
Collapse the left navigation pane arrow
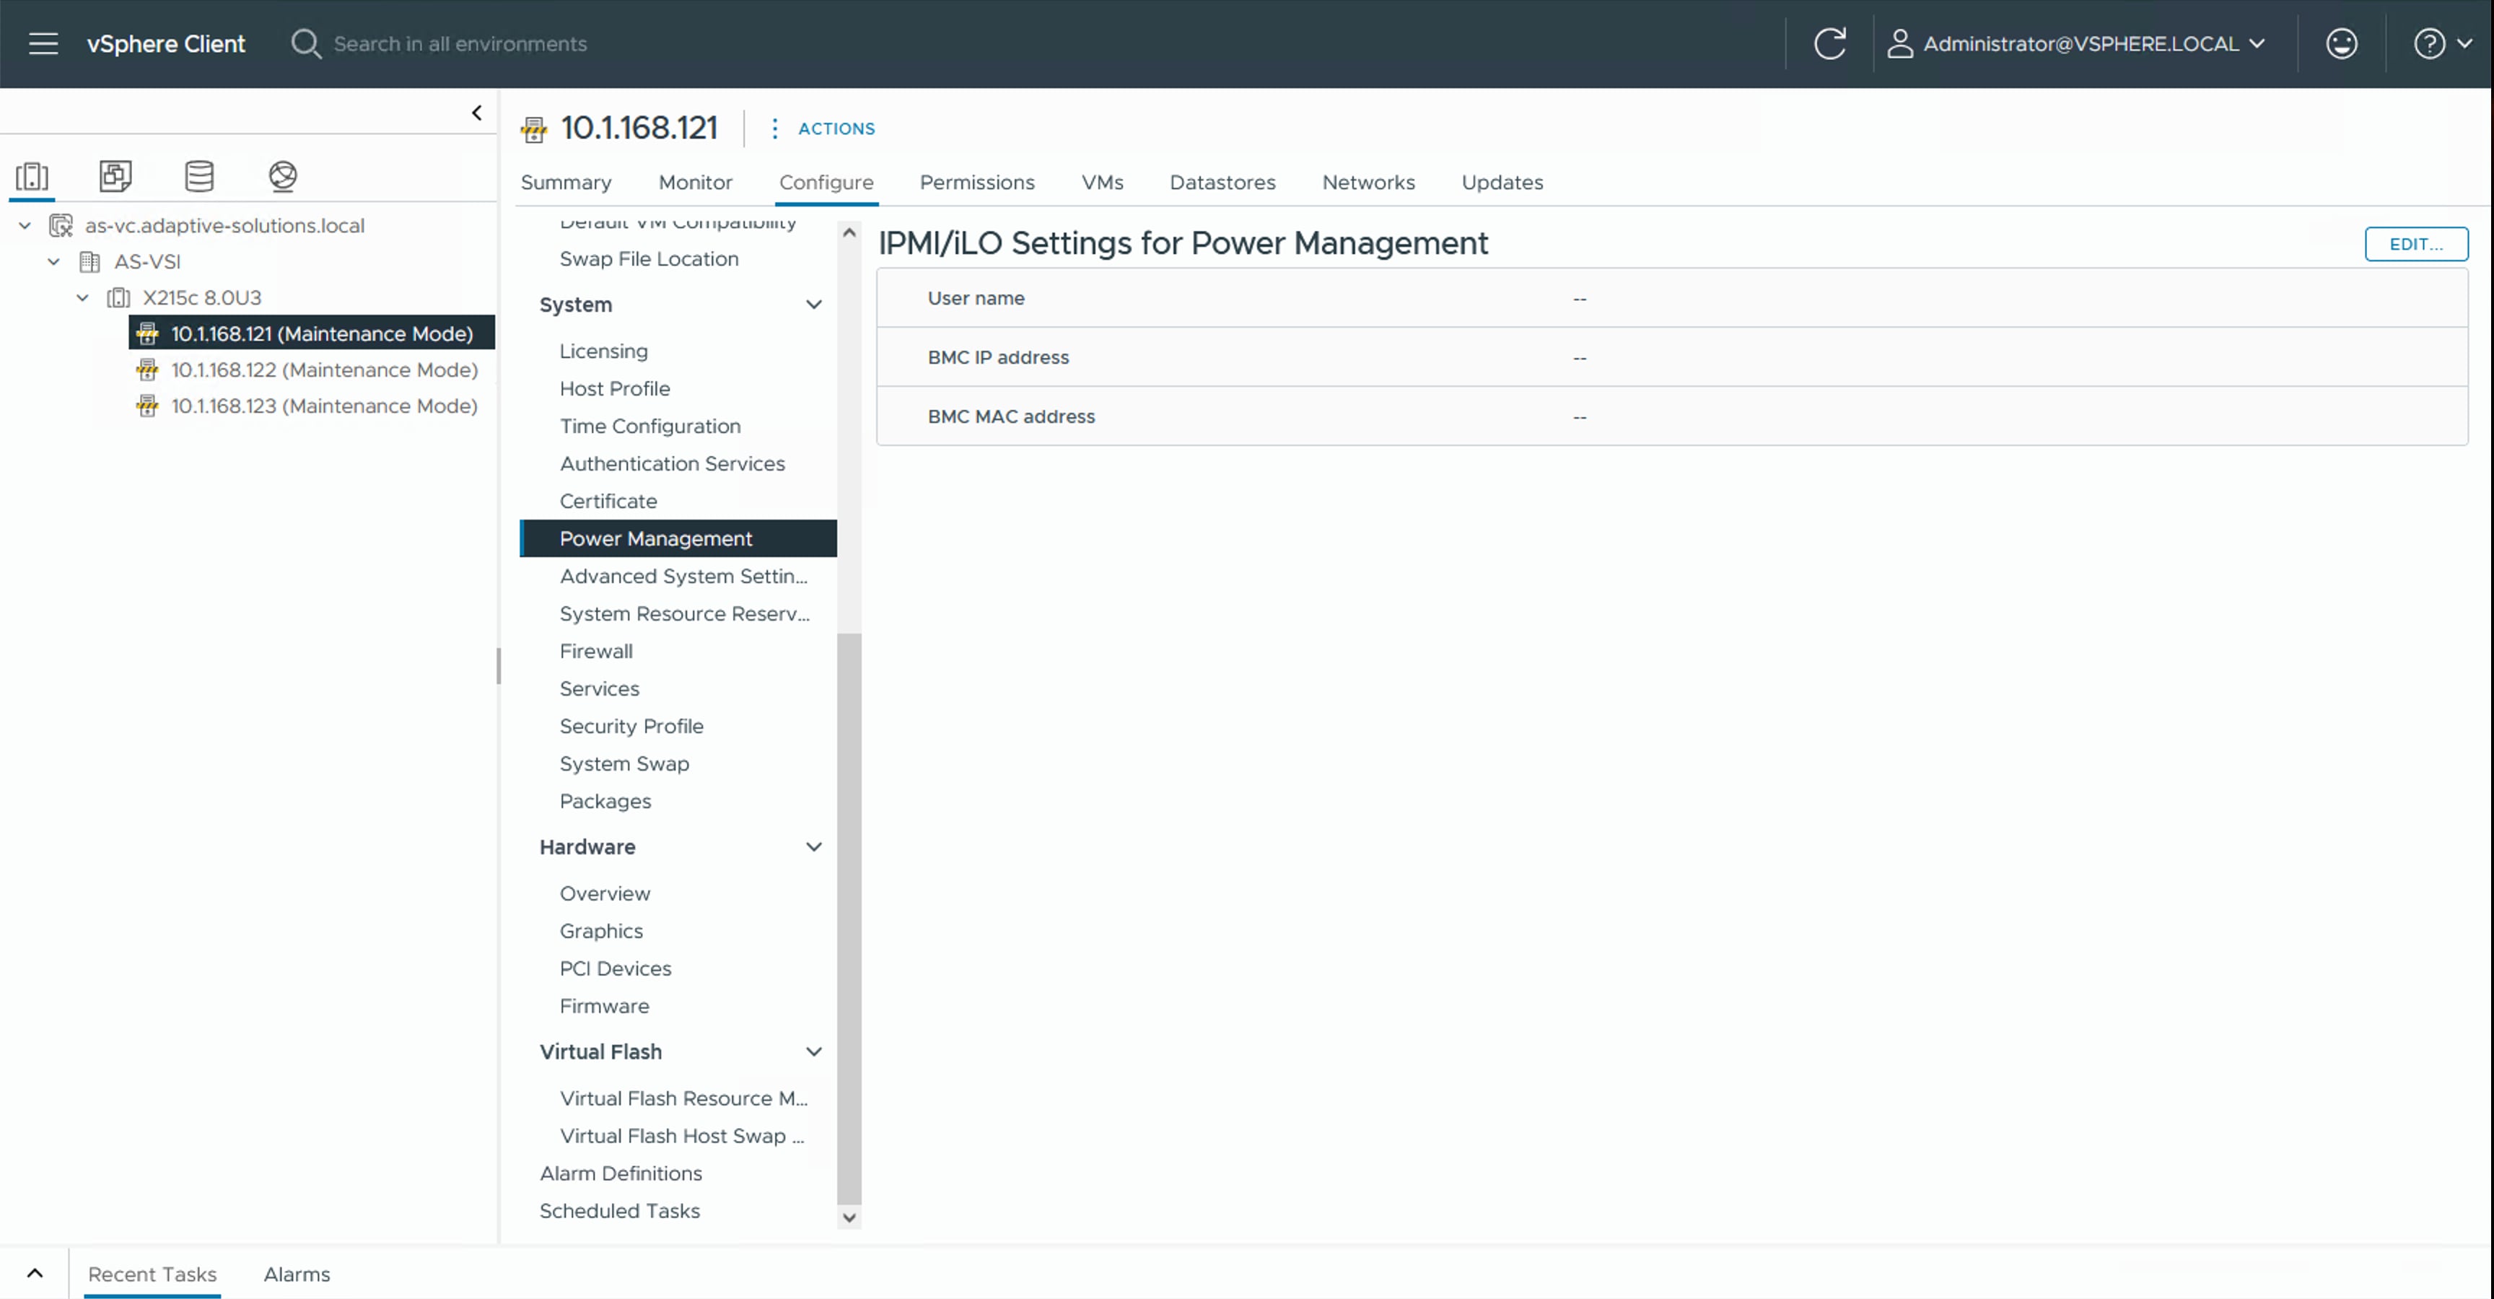(476, 113)
